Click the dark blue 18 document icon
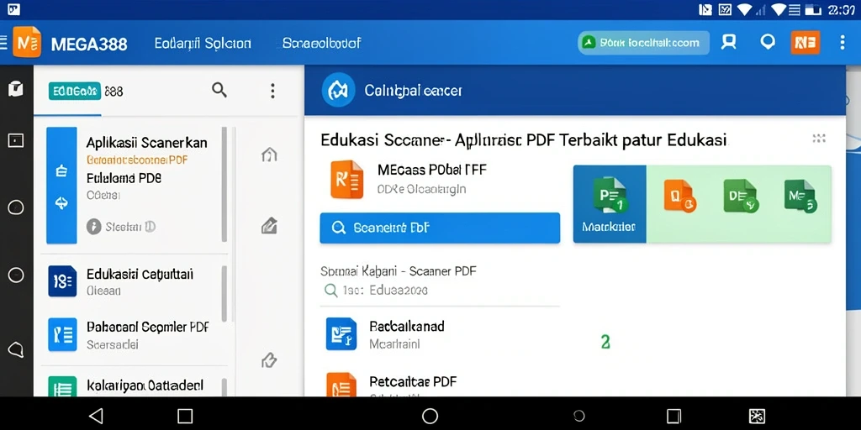 (x=62, y=281)
